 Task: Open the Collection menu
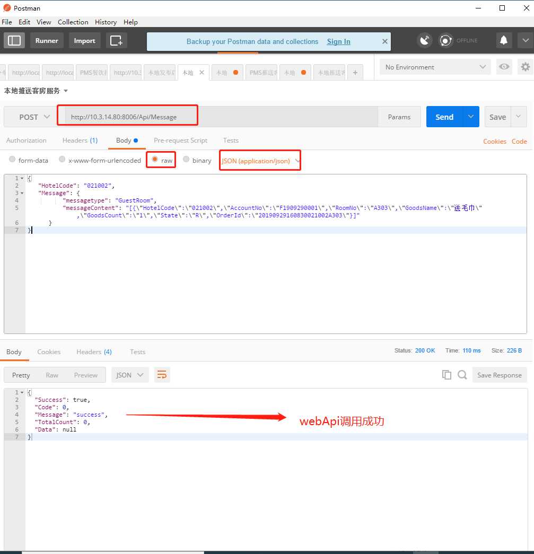click(73, 22)
